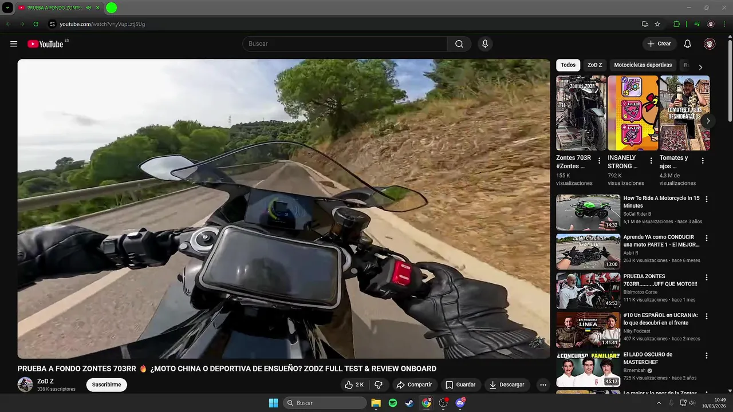This screenshot has height=412, width=733.
Task: Open options for Aprende YA como CONDUCIR
Action: (x=707, y=238)
